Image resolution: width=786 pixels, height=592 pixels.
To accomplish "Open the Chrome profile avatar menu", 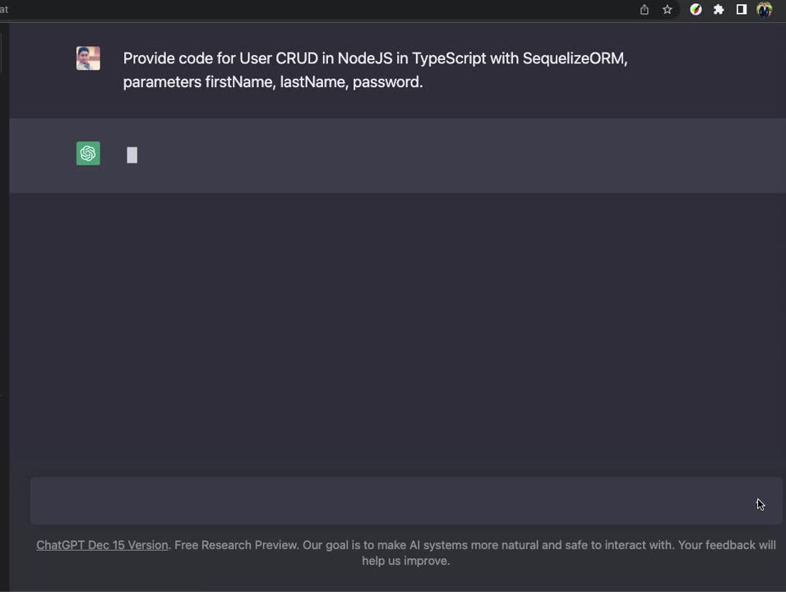I will pos(765,10).
